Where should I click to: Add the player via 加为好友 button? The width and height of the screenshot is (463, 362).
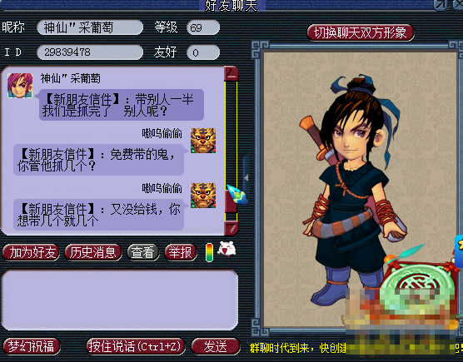coord(31,252)
